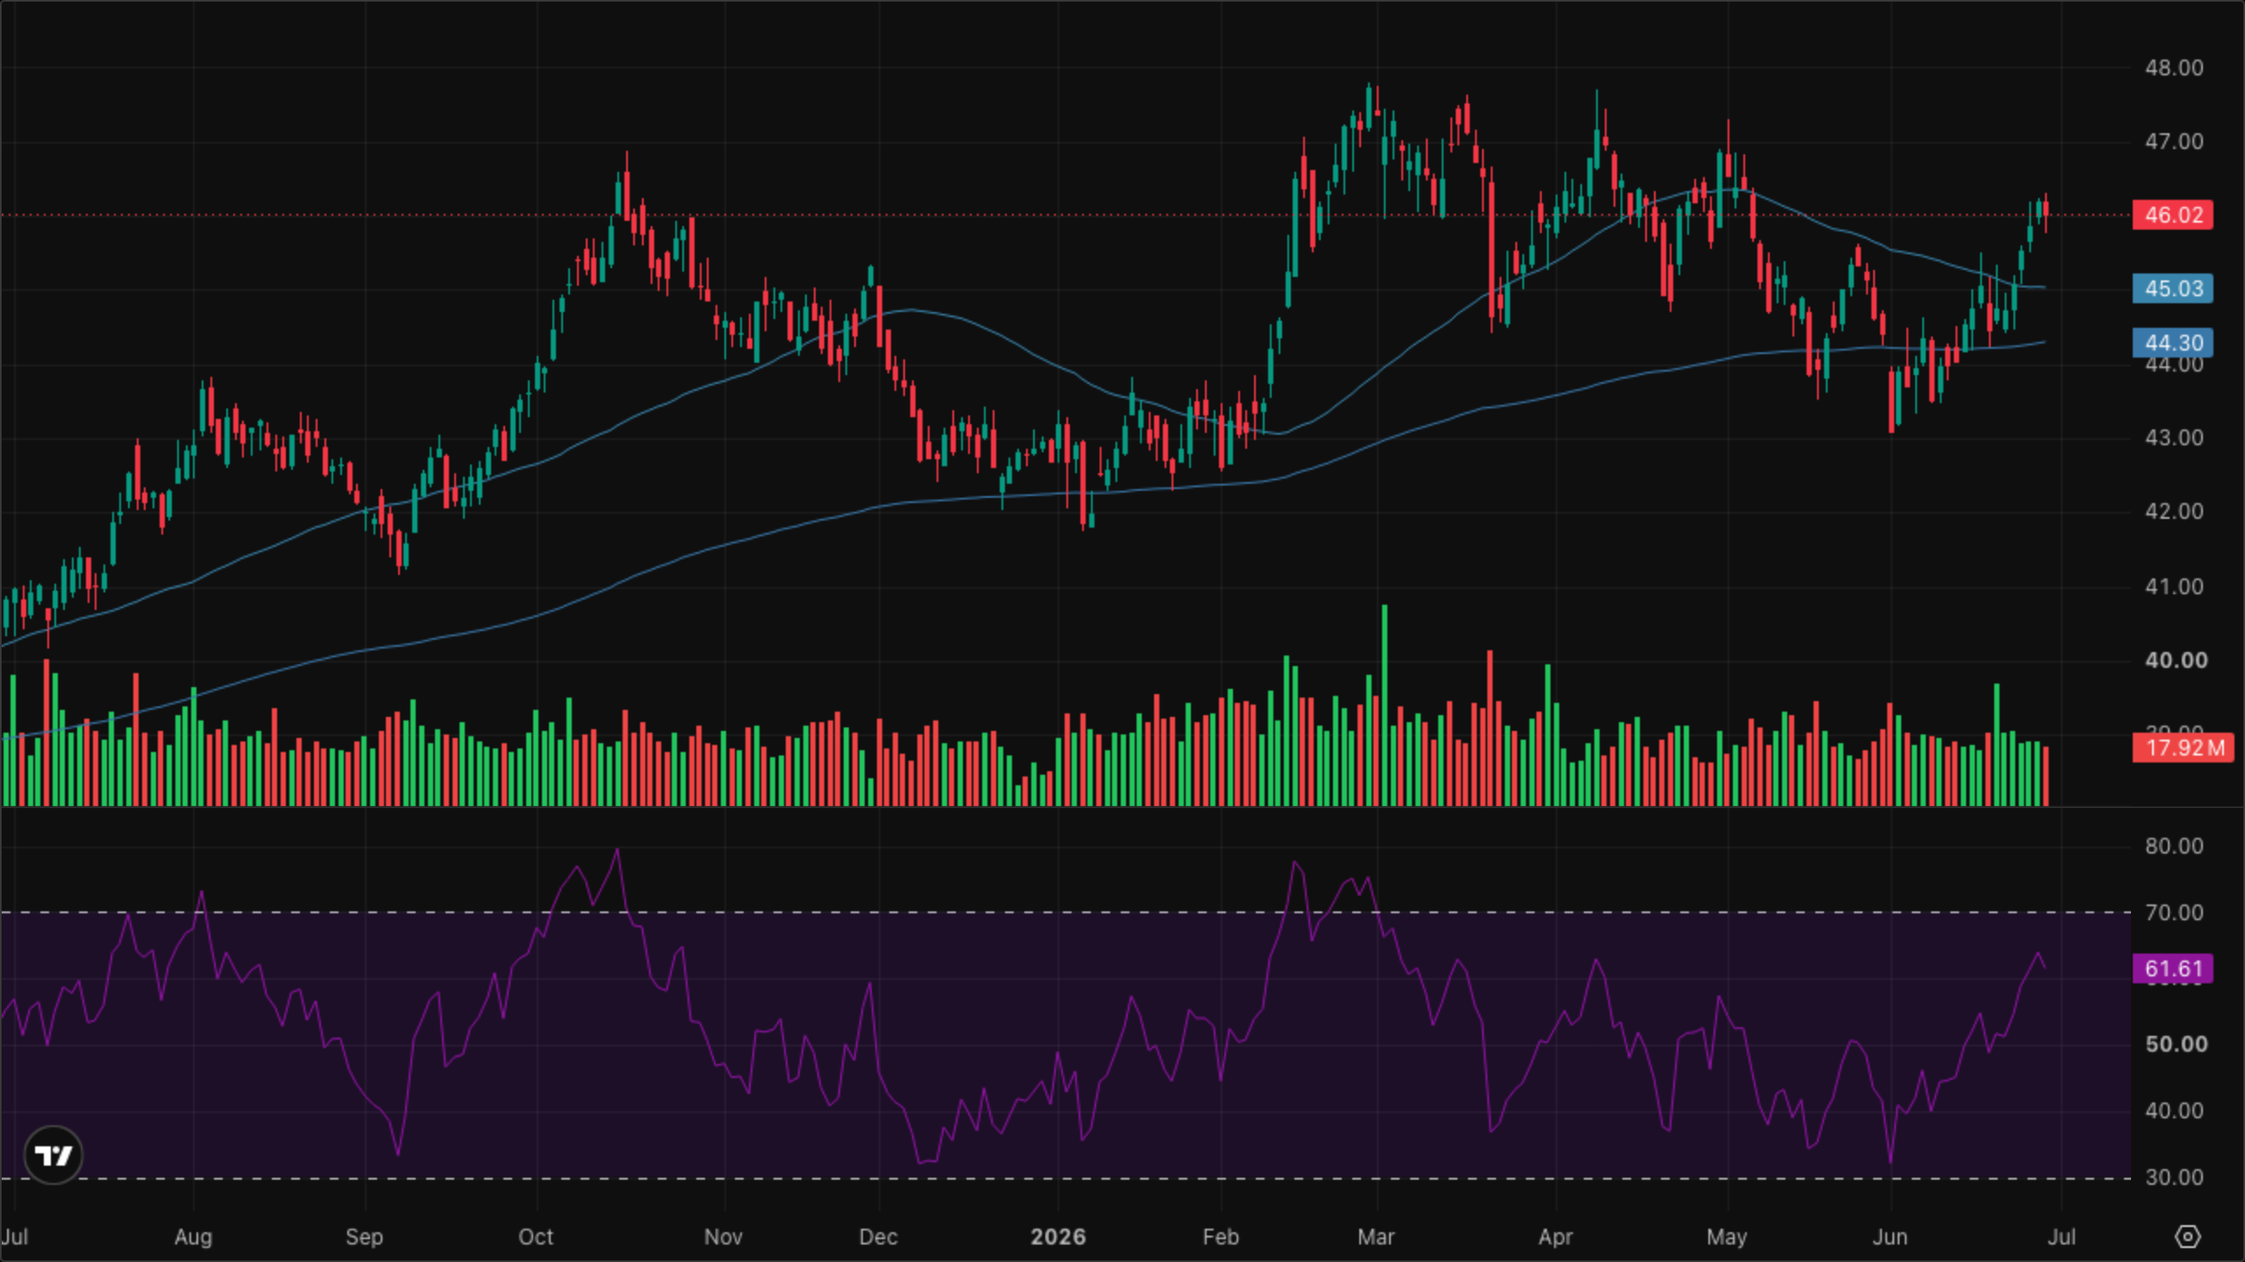The height and width of the screenshot is (1262, 2245).
Task: Click the 17.92 M volume label
Action: (2183, 748)
